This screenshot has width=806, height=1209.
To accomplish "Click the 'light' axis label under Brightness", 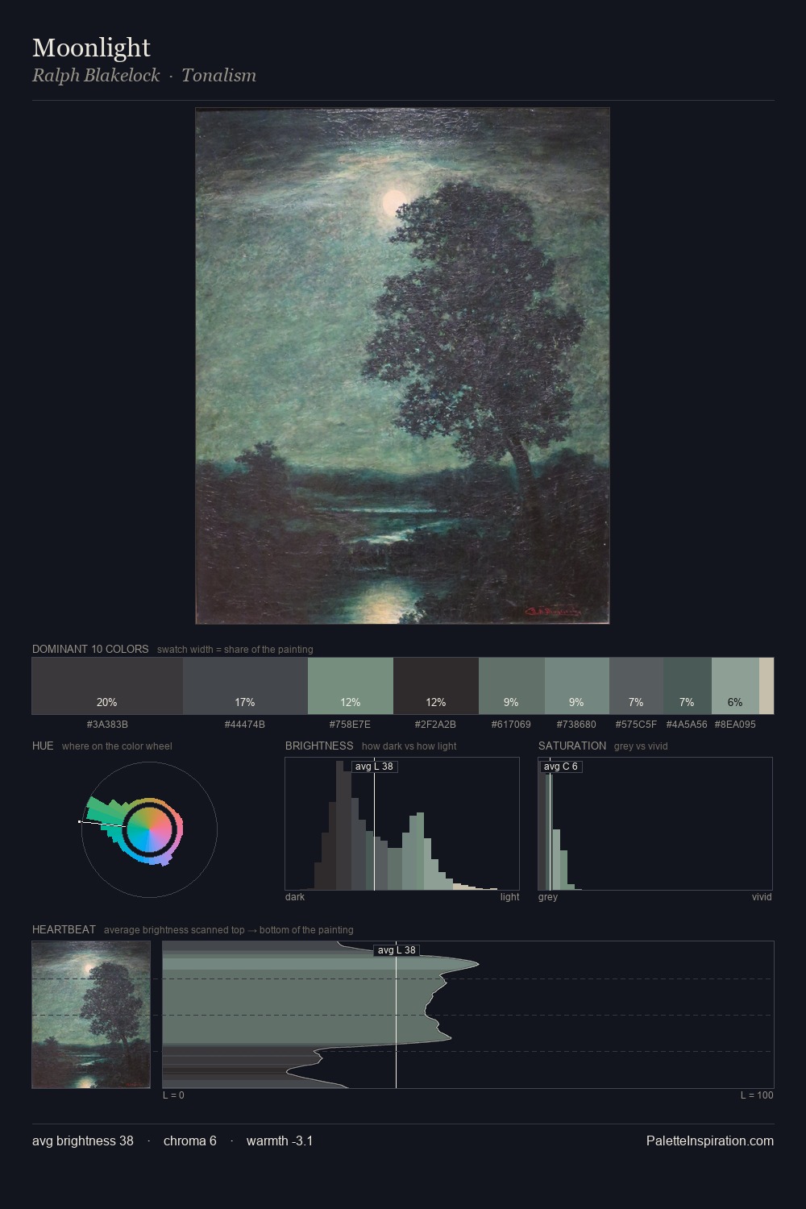I will [510, 897].
